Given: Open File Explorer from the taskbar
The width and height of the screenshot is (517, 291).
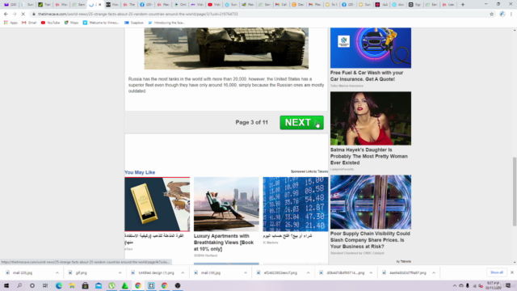Looking at the screenshot, I should point(72,285).
